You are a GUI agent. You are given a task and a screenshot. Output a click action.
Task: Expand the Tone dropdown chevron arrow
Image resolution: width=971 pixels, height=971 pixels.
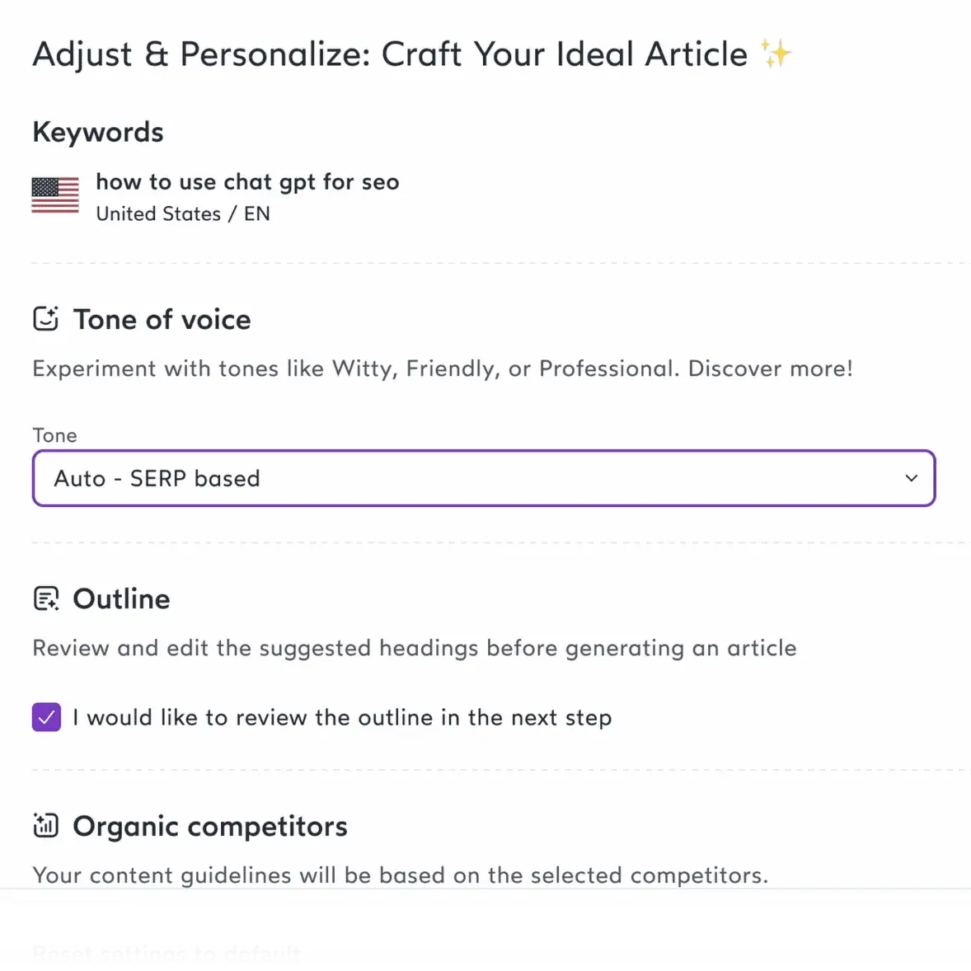911,478
